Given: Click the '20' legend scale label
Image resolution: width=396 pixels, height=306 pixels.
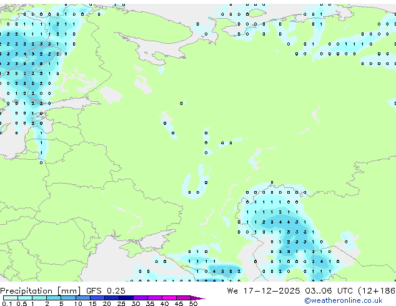Looking at the screenshot, I should 107,304.
